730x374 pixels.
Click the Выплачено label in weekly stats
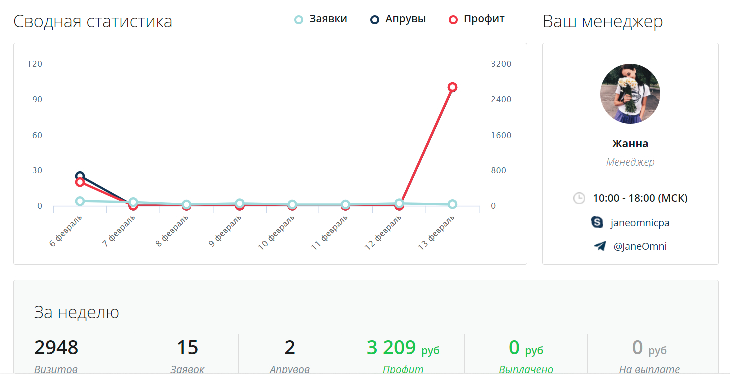[x=526, y=369]
